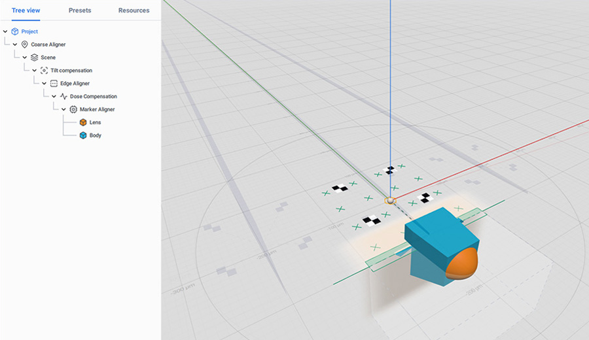Select the Lens tree item
Screen dimensions: 589x340
(x=95, y=122)
